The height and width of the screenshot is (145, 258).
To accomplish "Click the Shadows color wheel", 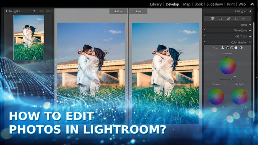I will (216, 97).
